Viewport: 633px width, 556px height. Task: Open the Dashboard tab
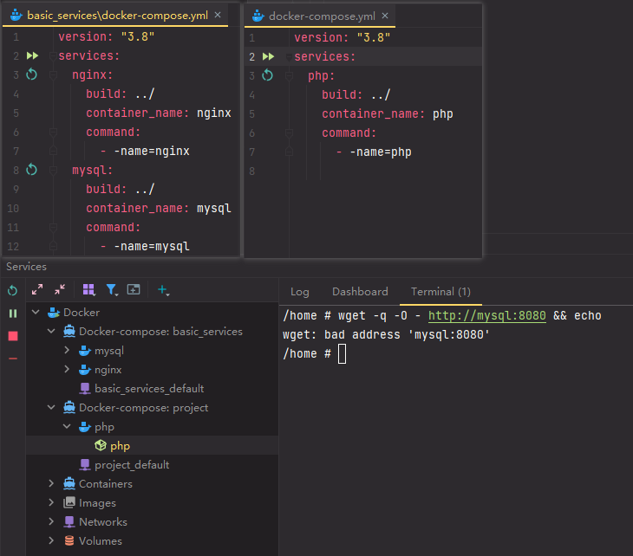[x=360, y=292]
